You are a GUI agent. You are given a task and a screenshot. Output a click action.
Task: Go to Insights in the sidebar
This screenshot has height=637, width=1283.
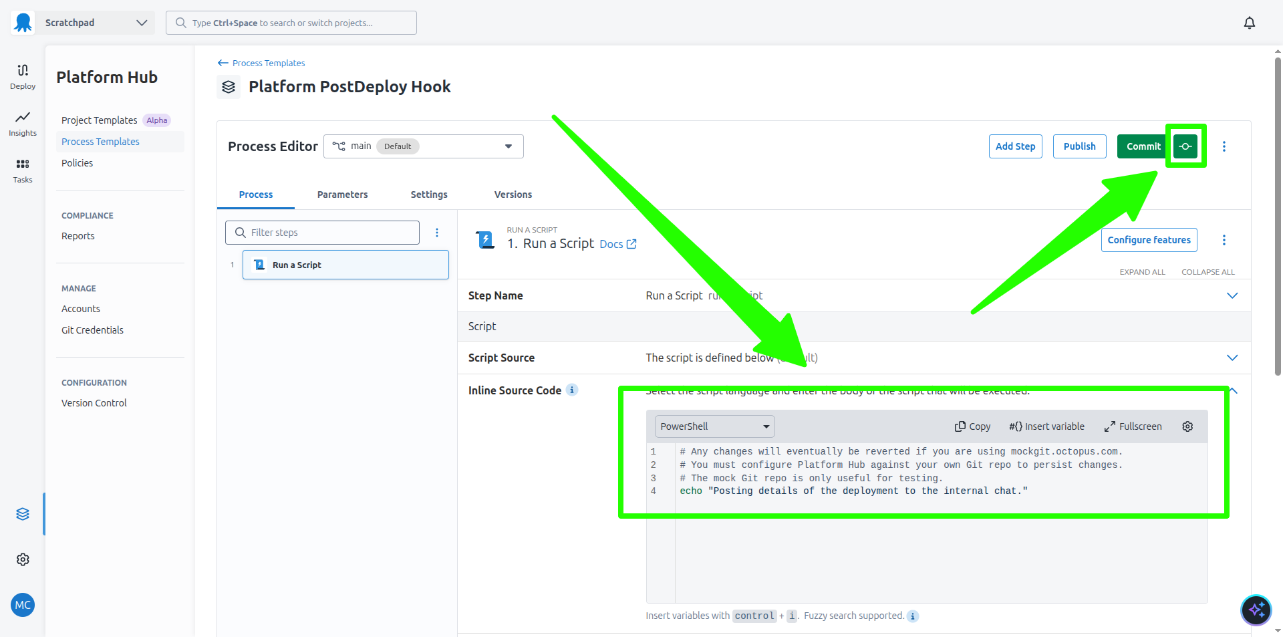click(23, 123)
